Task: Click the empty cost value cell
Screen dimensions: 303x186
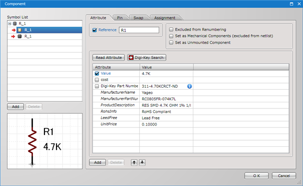Action: [166, 80]
